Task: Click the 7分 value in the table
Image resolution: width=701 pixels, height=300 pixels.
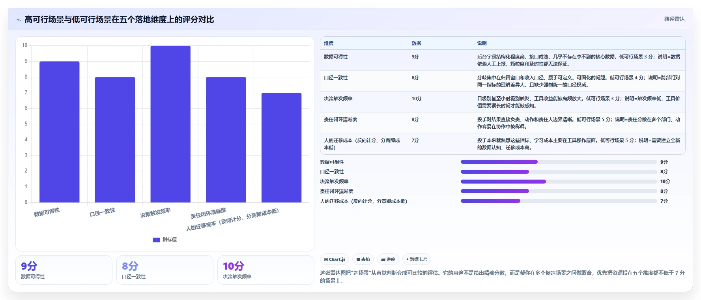Action: pyautogui.click(x=415, y=141)
